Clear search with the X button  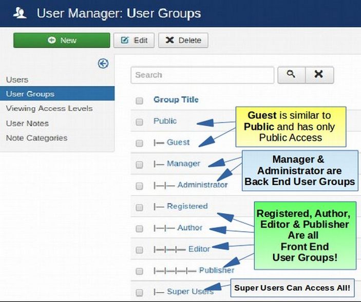(x=319, y=74)
